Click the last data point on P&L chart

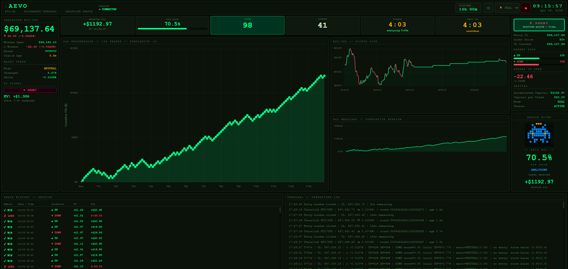(324, 76)
